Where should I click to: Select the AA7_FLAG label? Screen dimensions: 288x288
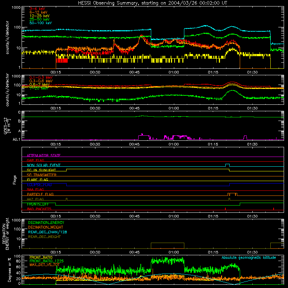coord(35,199)
